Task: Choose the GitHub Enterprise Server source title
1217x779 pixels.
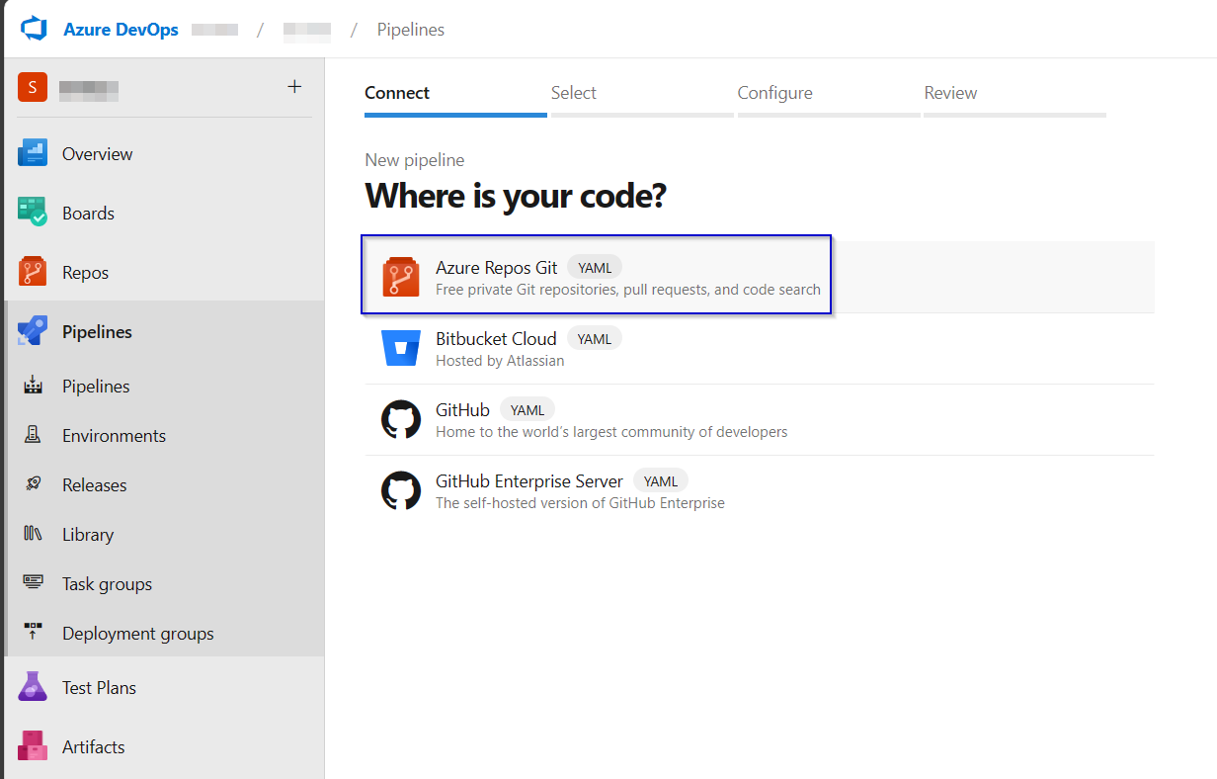Action: click(x=529, y=481)
